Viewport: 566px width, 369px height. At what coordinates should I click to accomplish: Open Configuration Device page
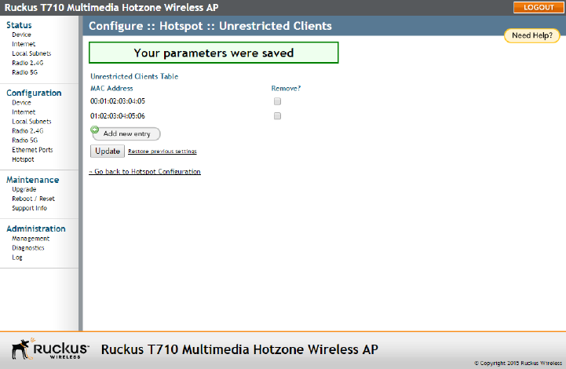coord(21,103)
